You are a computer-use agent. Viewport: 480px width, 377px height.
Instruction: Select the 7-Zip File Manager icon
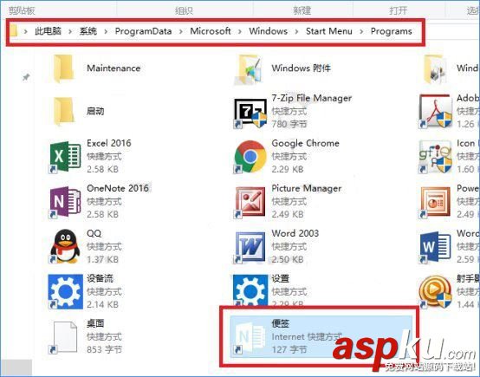[x=250, y=113]
